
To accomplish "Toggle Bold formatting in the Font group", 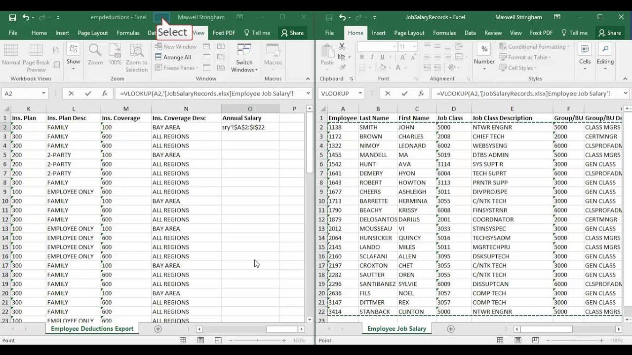I will (x=362, y=57).
